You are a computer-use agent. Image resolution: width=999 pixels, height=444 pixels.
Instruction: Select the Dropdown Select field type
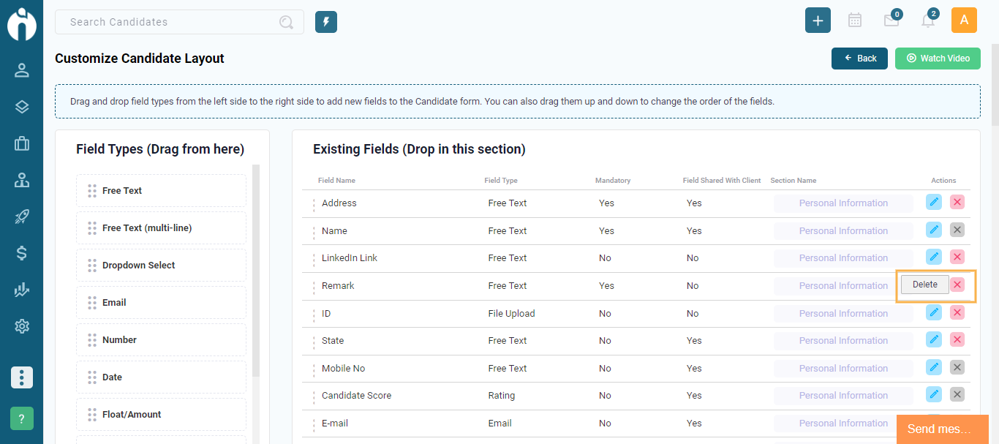(x=161, y=265)
